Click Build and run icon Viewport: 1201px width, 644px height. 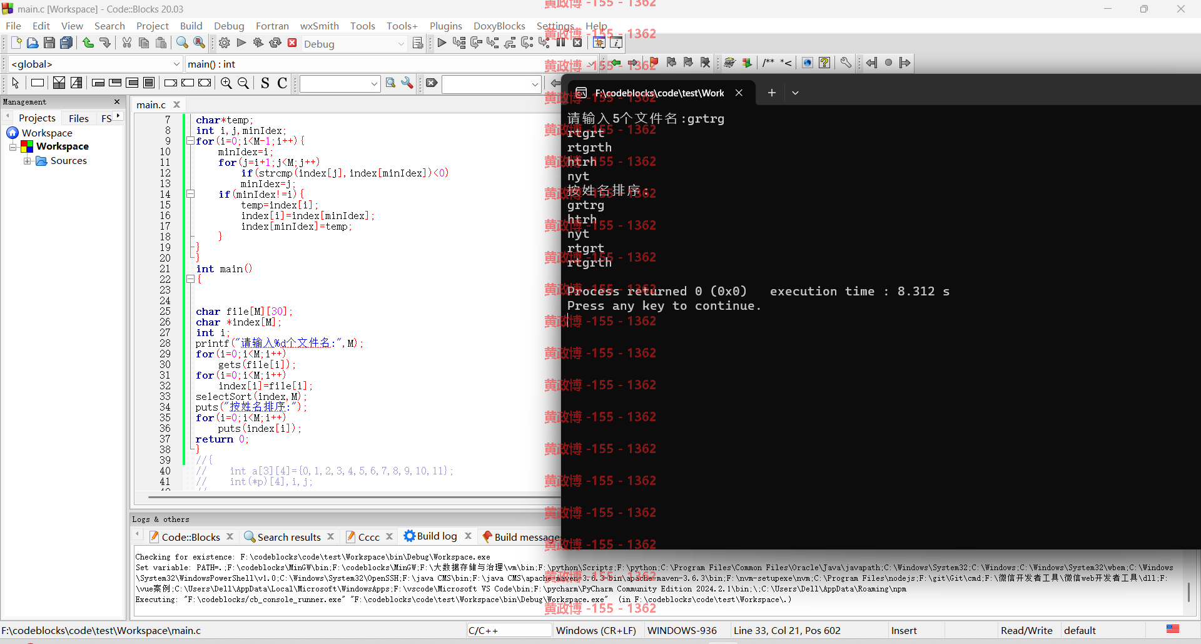[258, 43]
